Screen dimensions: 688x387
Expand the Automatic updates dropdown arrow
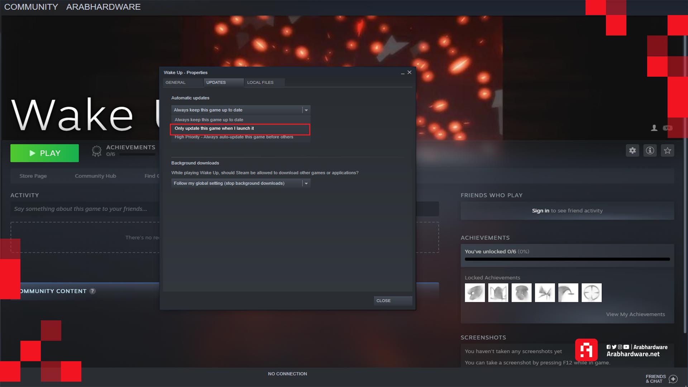306,110
